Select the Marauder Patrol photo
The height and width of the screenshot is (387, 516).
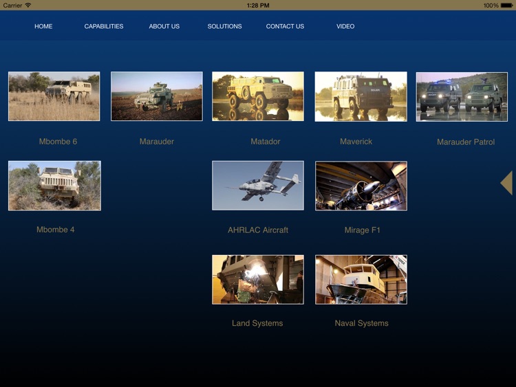coord(462,97)
